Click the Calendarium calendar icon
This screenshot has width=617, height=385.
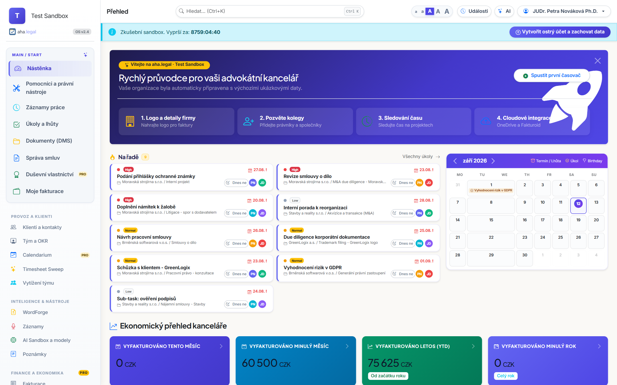click(13, 255)
